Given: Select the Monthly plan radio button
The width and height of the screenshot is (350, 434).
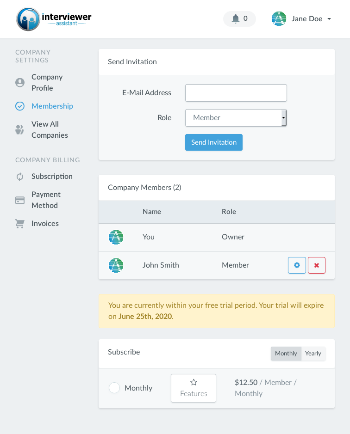Looking at the screenshot, I should 114,388.
